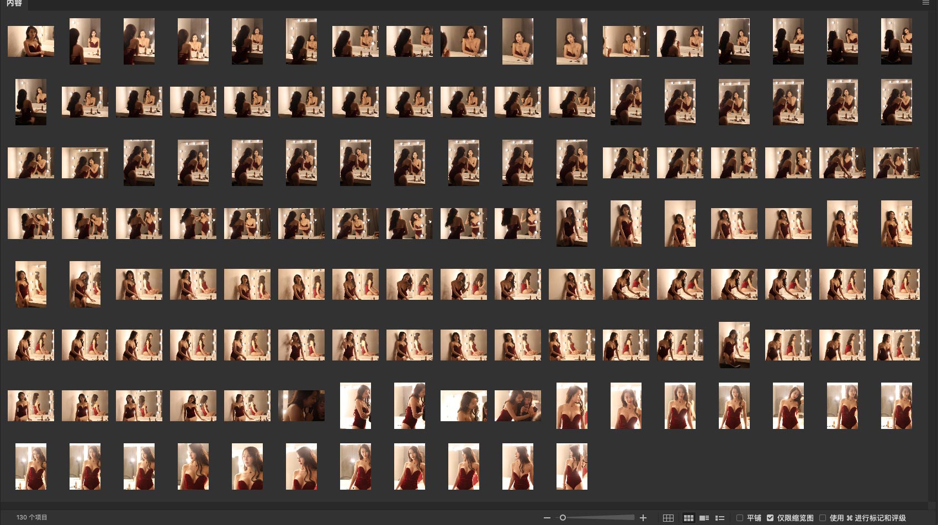Uncheck the 仅限缩览图 checkbox
This screenshot has width=938, height=525.
(770, 518)
